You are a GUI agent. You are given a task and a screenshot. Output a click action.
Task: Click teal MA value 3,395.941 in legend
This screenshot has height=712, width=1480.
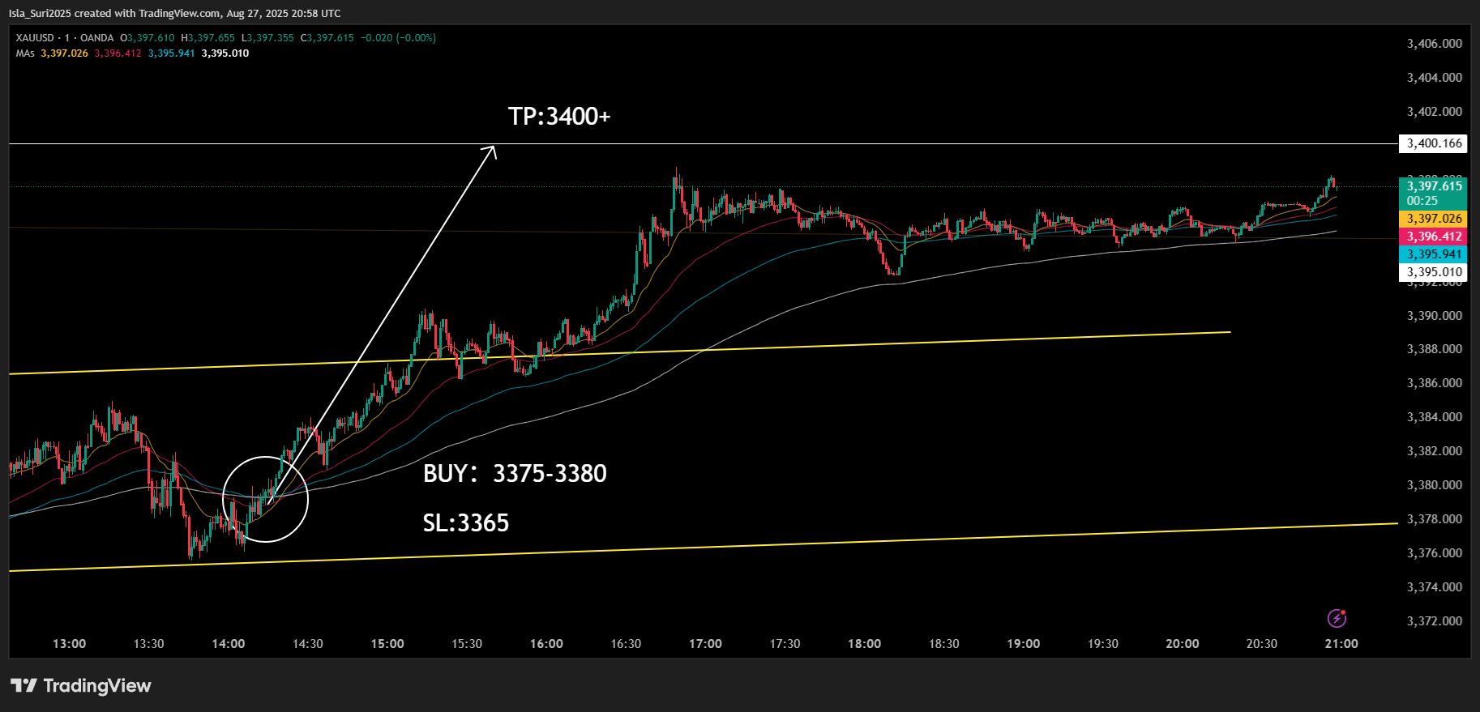171,53
